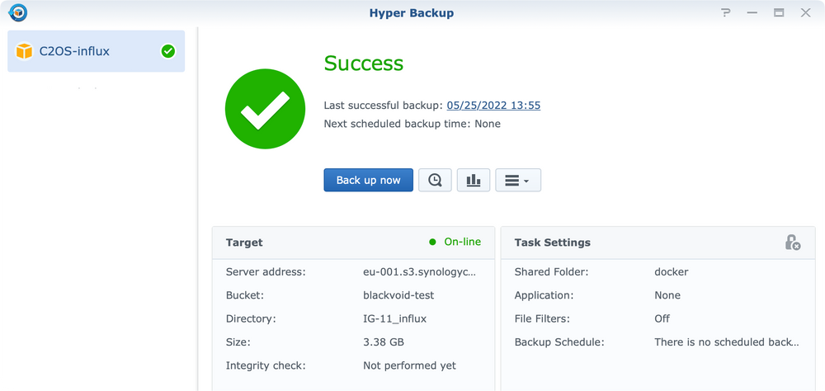825x391 pixels.
Task: Close the Hyper Backup window
Action: point(805,12)
